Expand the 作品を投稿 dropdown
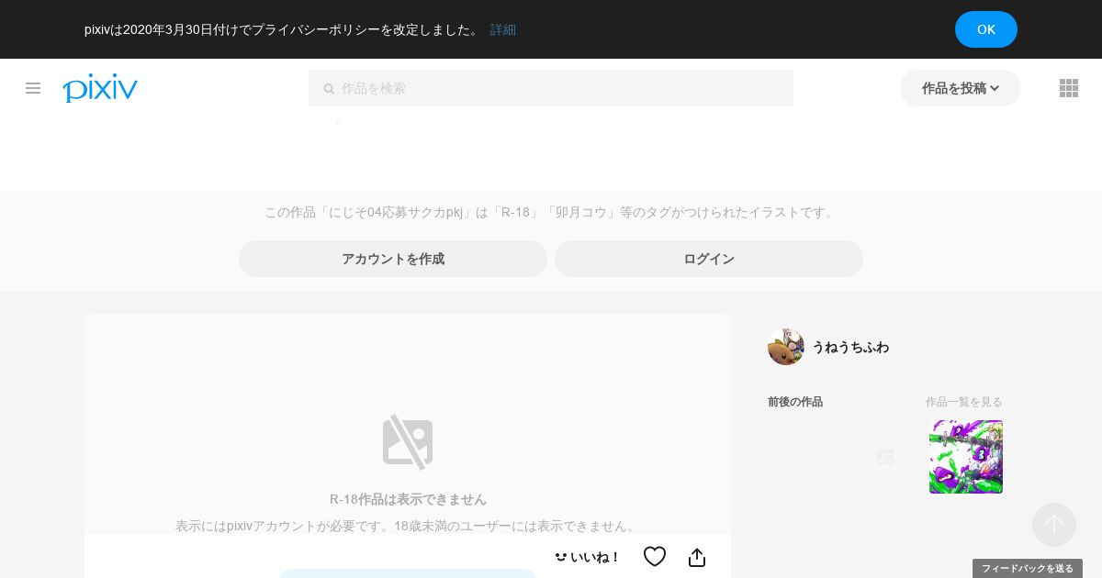 tap(961, 88)
